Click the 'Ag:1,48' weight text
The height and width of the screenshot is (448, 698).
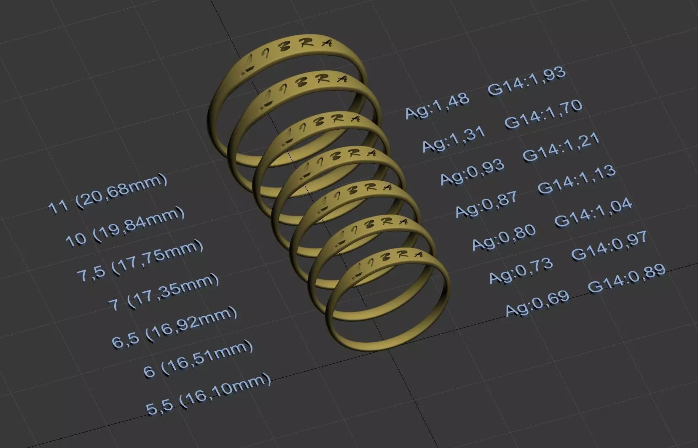438,106
